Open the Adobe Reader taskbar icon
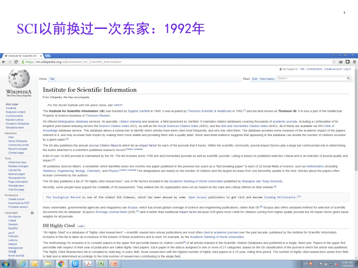The height and width of the screenshot is (268, 358). [x=88, y=264]
